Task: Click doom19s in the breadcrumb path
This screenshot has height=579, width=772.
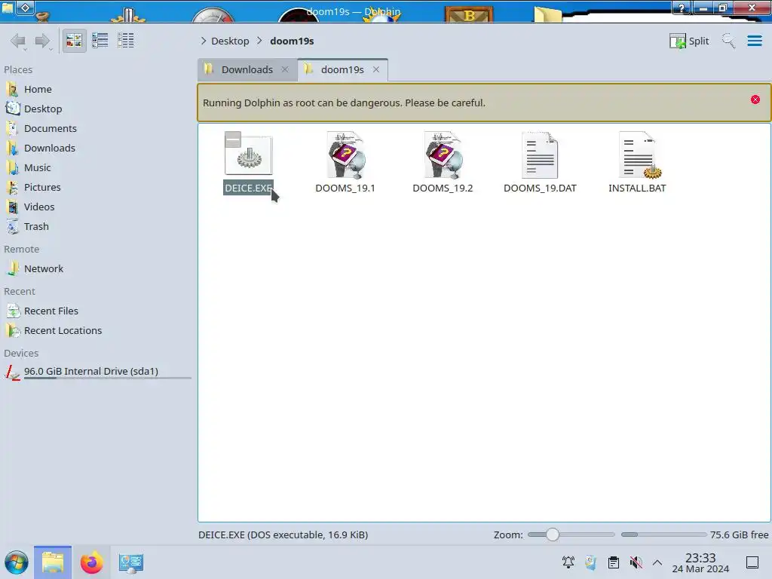Action: [x=292, y=41]
